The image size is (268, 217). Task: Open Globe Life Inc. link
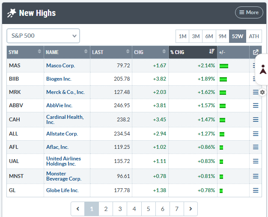[63, 190]
